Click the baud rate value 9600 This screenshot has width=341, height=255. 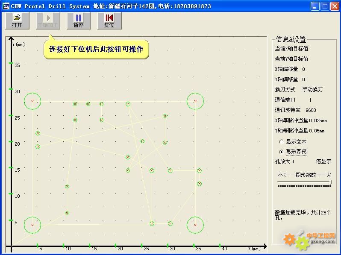(x=311, y=110)
